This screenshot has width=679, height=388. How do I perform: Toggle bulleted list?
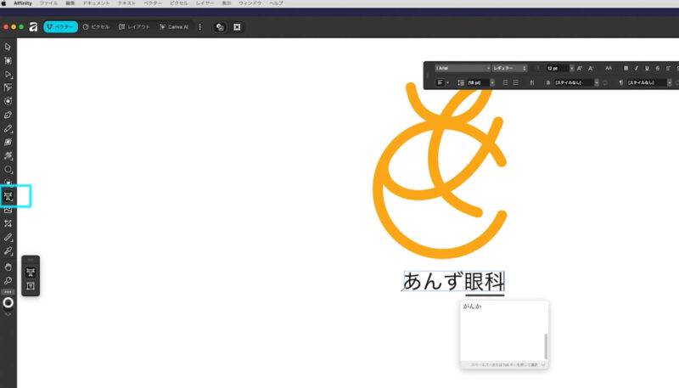pos(505,82)
